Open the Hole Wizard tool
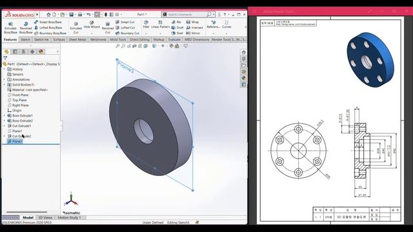 [x=92, y=24]
